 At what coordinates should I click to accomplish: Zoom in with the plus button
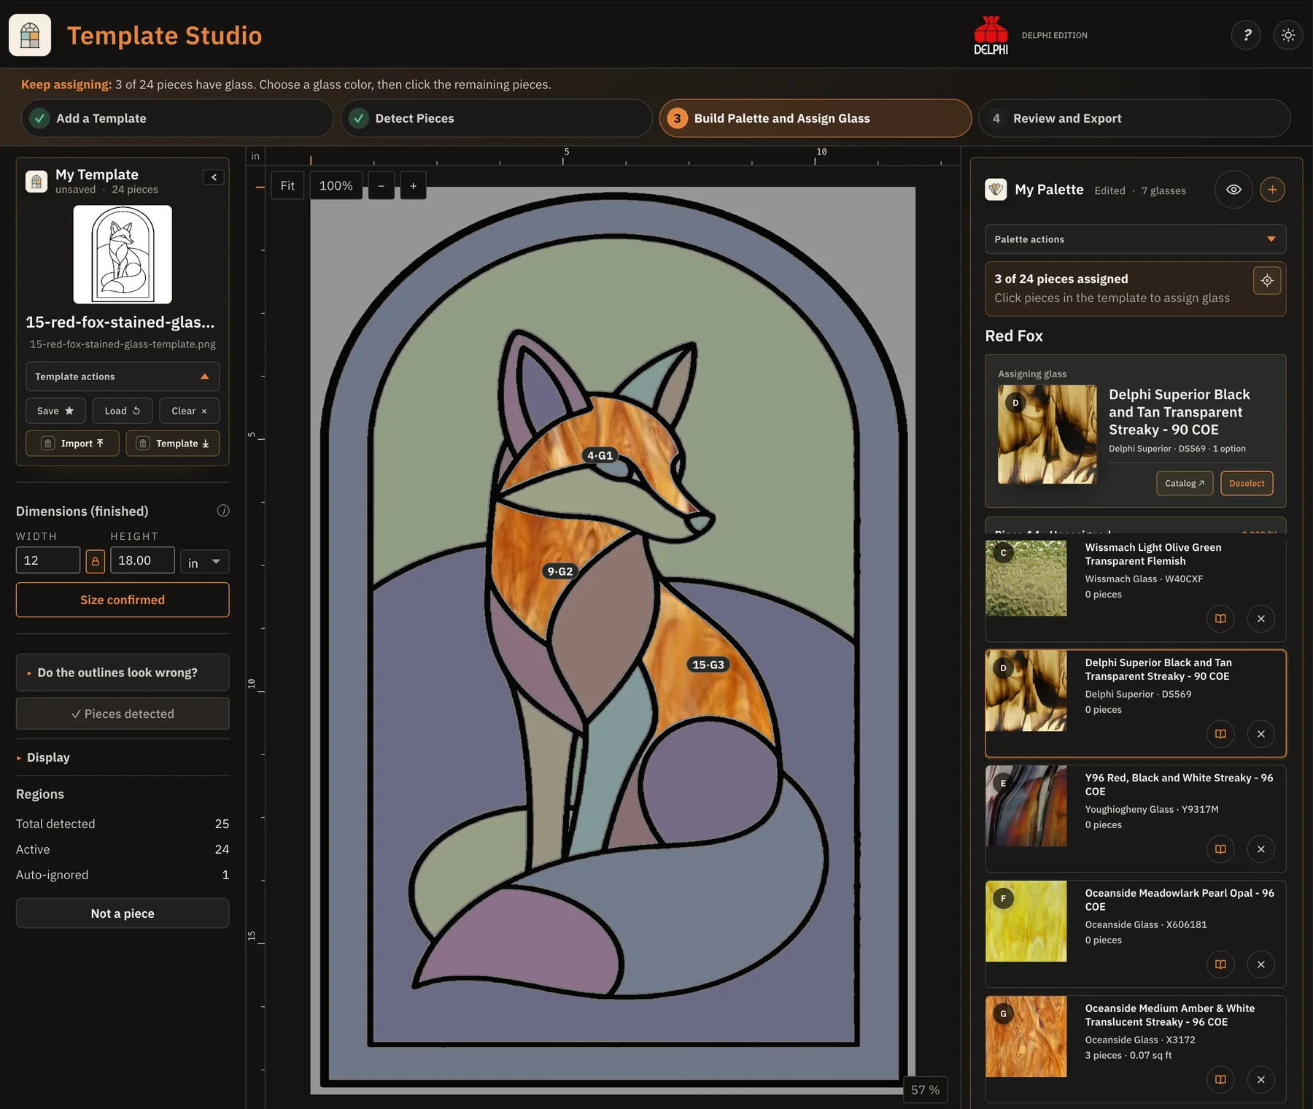coord(413,186)
